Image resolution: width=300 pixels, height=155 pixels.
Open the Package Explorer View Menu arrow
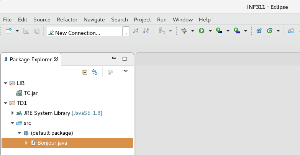pos(125,71)
